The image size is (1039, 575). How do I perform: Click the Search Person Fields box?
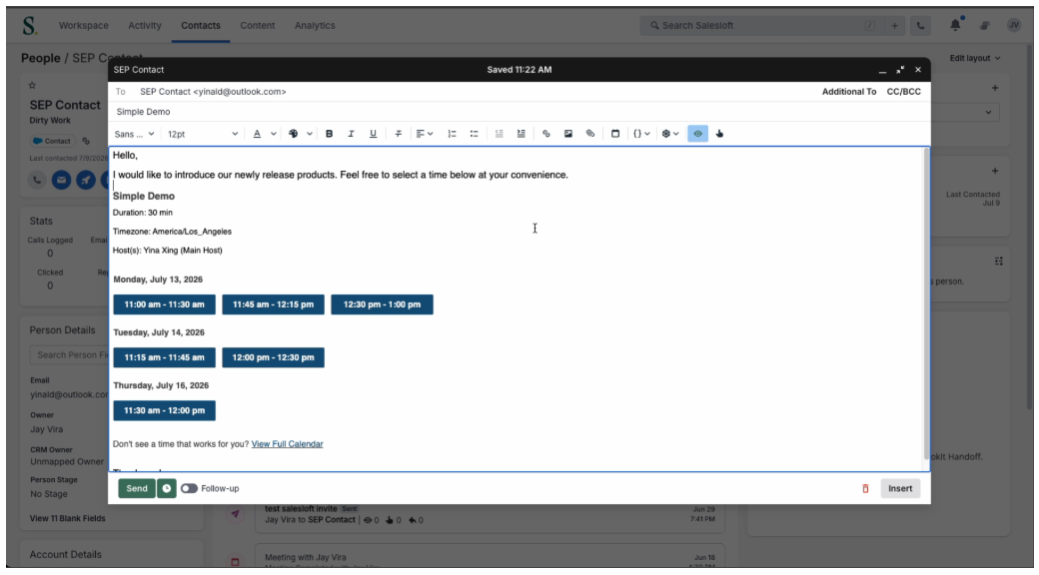point(69,355)
